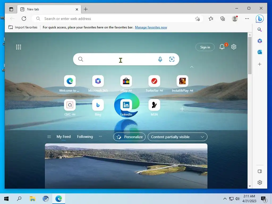Open the Action Center notification icon
This screenshot has width=272, height=204.
(x=263, y=199)
